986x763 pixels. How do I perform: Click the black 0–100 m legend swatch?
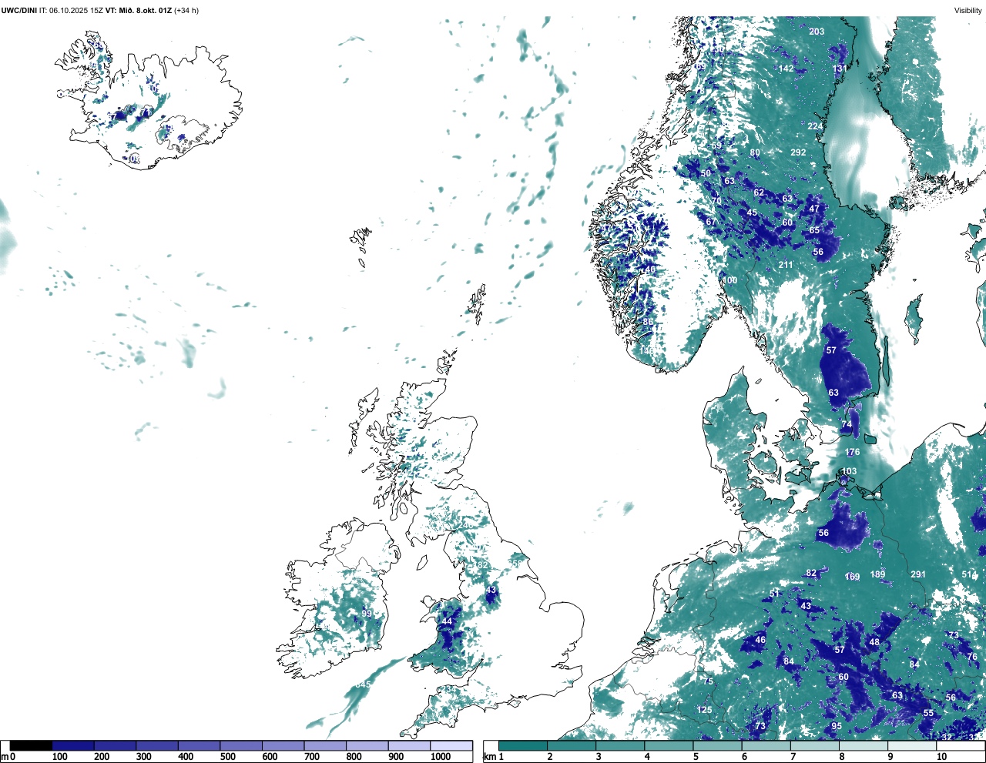click(x=32, y=746)
